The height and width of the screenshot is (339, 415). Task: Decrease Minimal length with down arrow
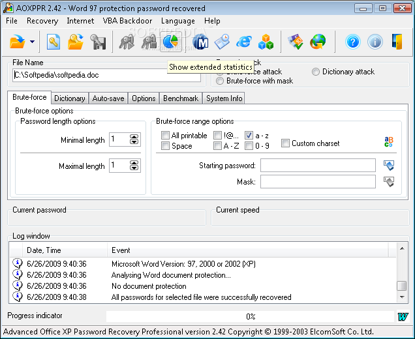click(134, 141)
